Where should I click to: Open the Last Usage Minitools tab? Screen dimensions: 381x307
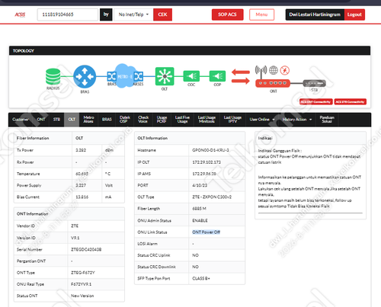point(207,120)
